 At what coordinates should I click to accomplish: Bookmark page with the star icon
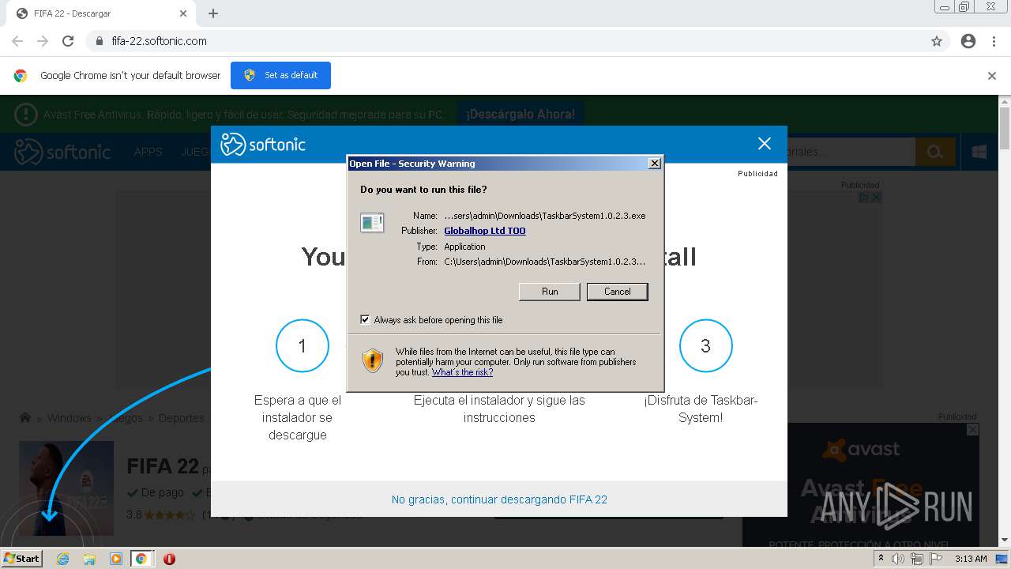pyautogui.click(x=937, y=41)
